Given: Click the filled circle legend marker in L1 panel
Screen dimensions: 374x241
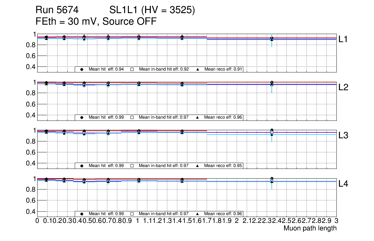Looking at the screenshot, I should point(82,70).
